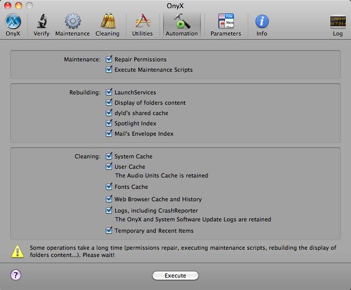Select the Verify microscope icon
The height and width of the screenshot is (290, 351).
click(42, 22)
